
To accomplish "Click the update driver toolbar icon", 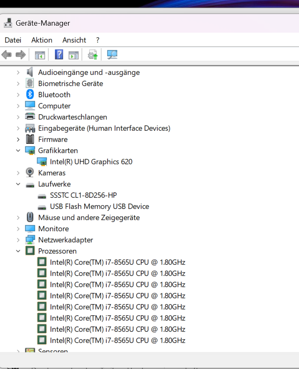I will 93,55.
